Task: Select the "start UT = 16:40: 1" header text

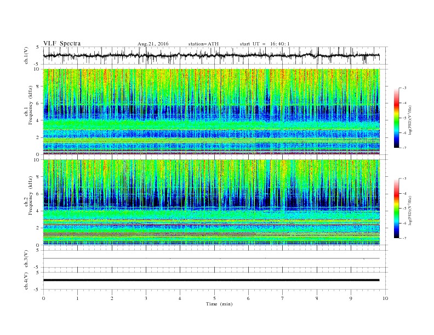Action: click(265, 44)
